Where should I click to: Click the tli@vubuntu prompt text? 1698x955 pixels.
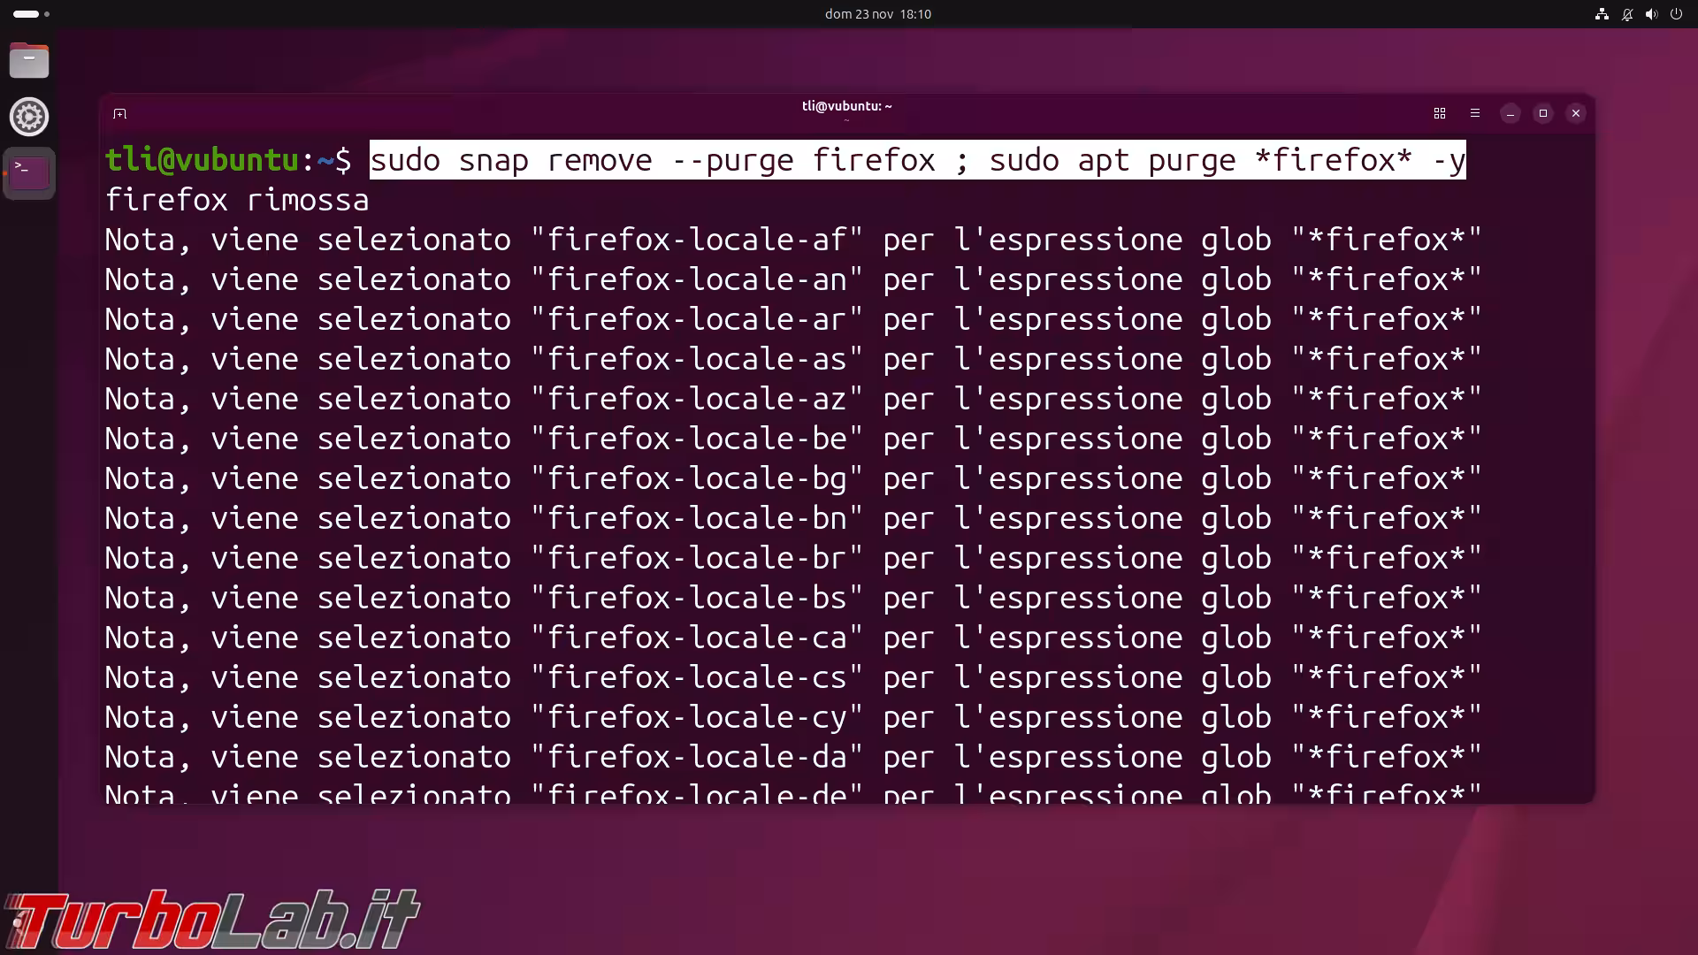[202, 160]
